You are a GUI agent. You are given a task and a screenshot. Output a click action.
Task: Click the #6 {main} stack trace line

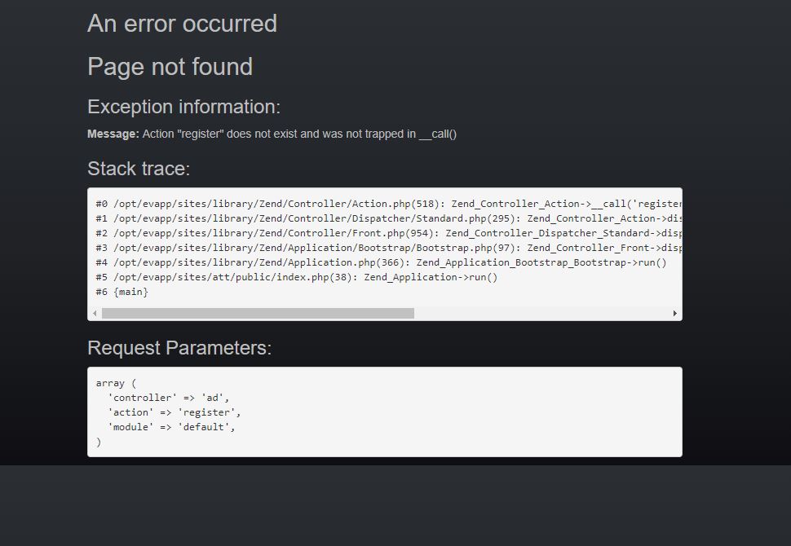point(122,292)
